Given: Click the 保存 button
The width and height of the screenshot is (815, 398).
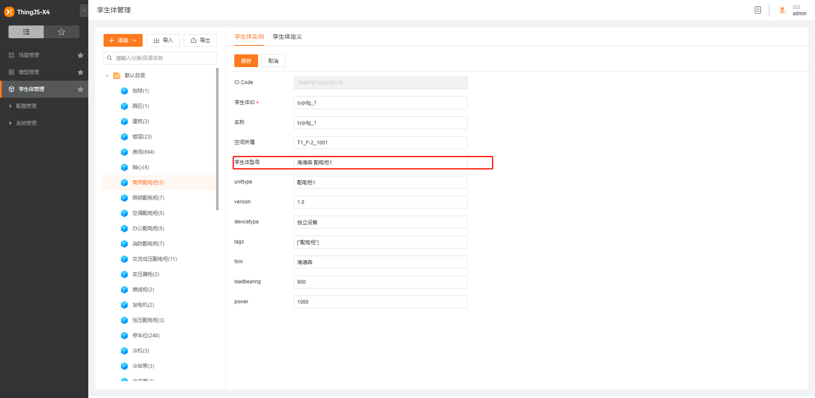Looking at the screenshot, I should click(x=246, y=61).
